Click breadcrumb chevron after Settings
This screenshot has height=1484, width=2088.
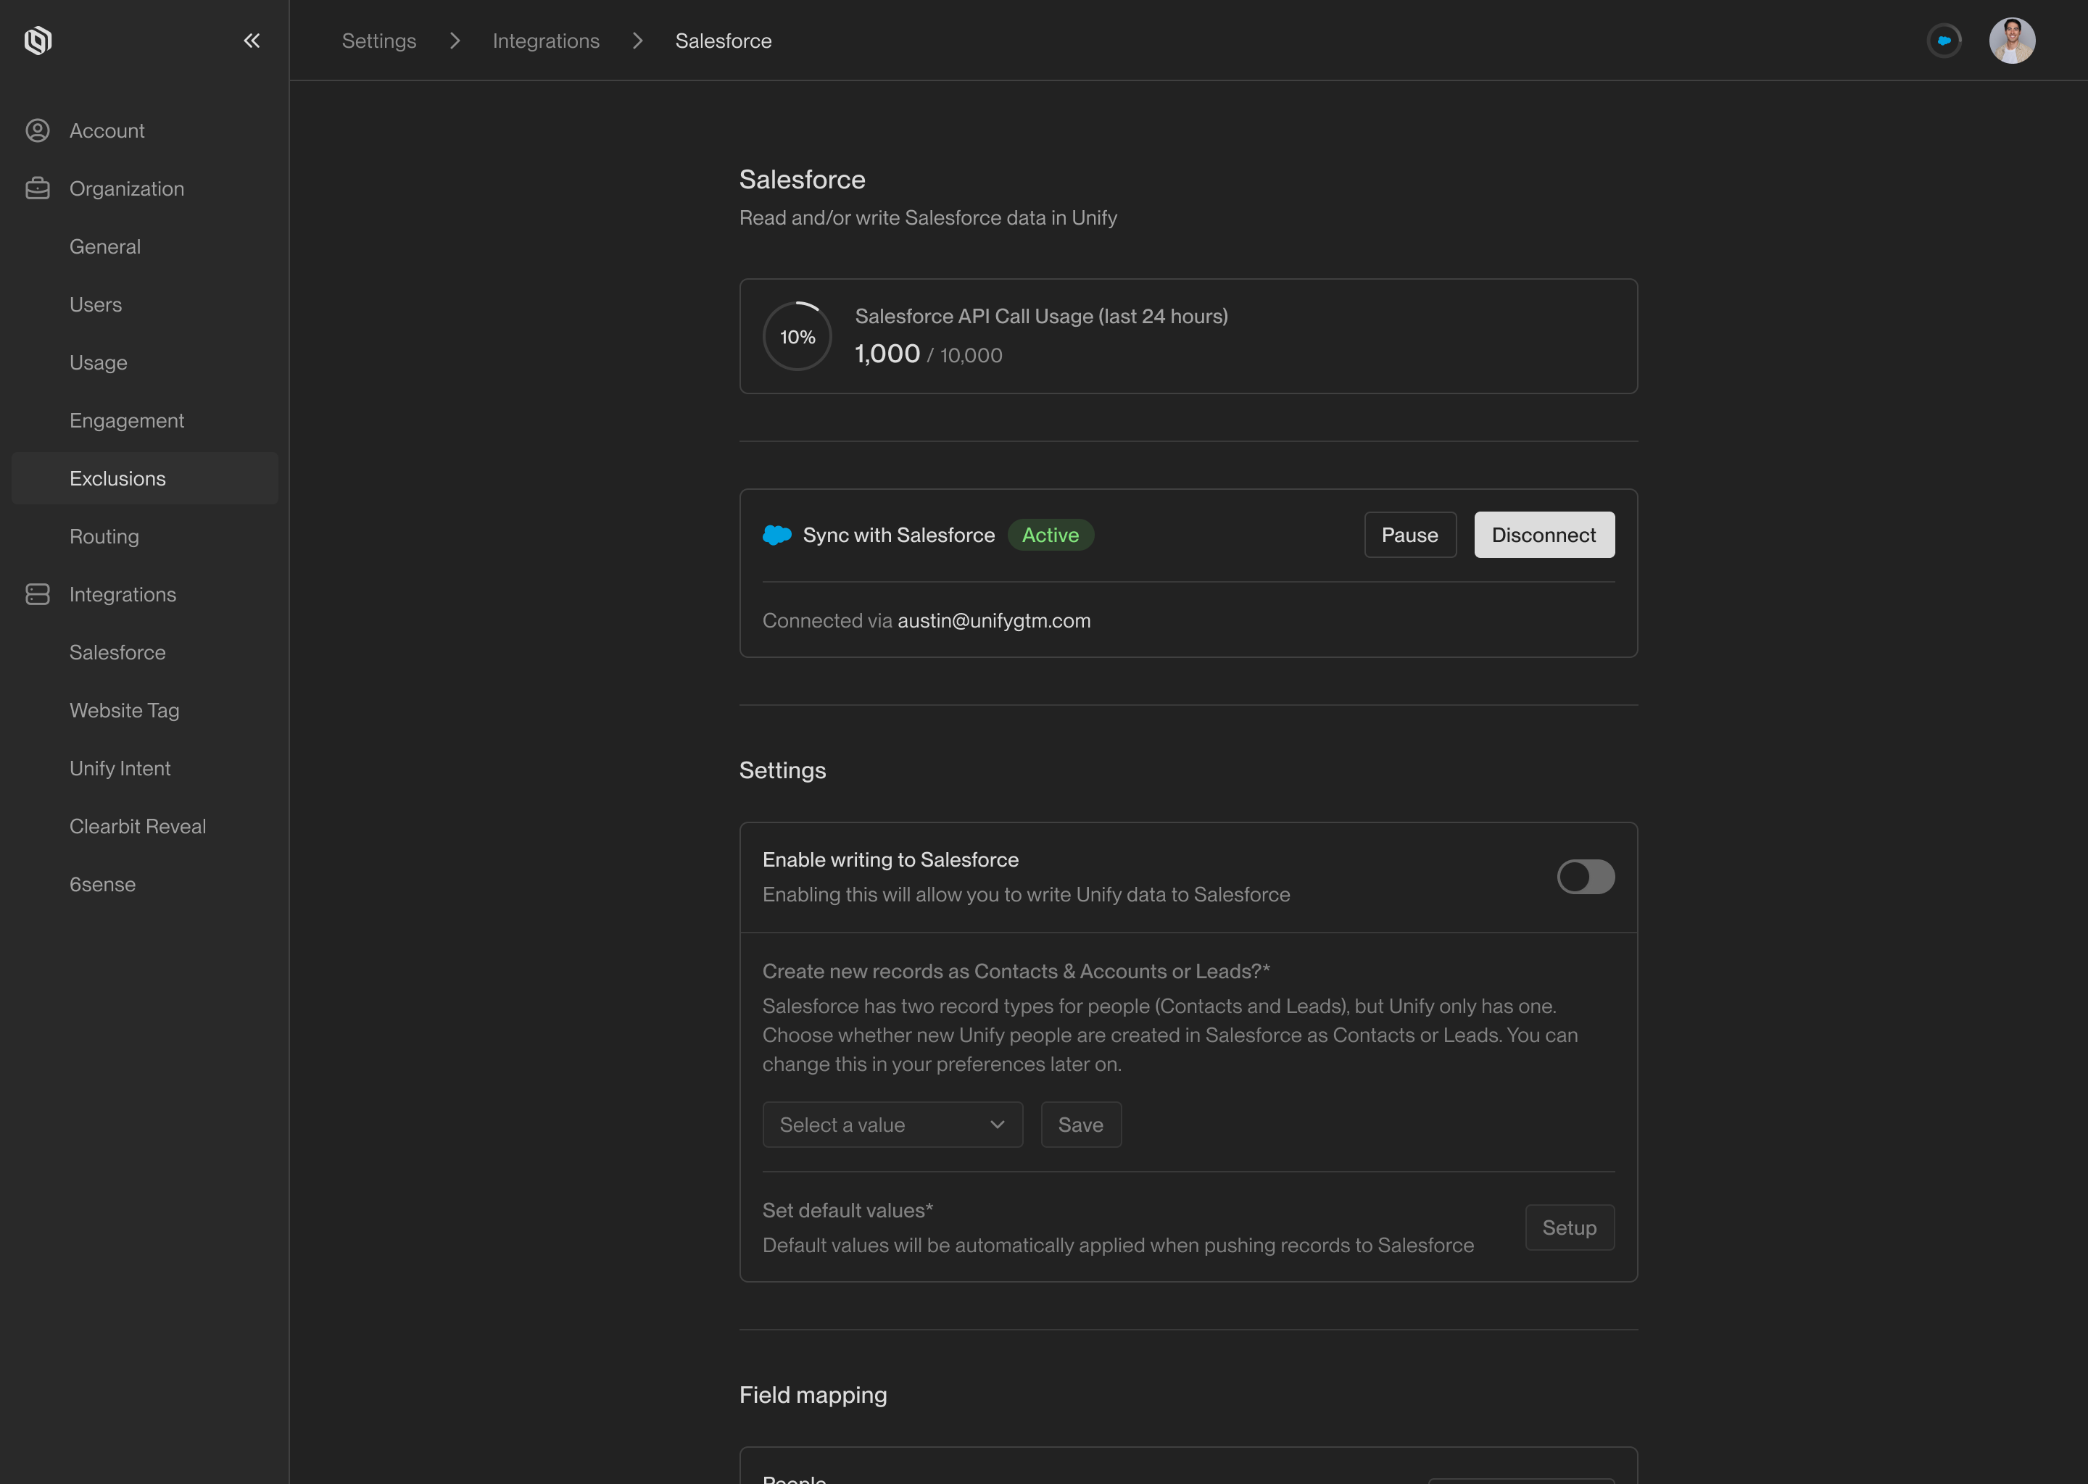click(455, 40)
